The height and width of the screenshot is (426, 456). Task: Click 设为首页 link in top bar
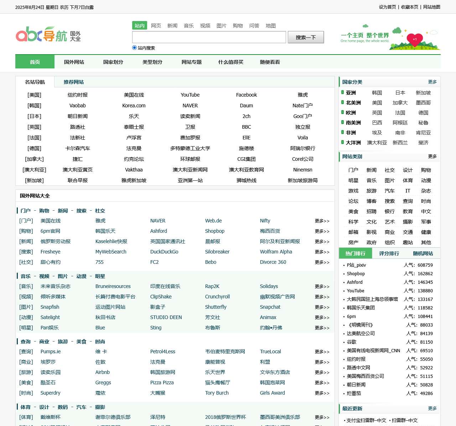387,7
